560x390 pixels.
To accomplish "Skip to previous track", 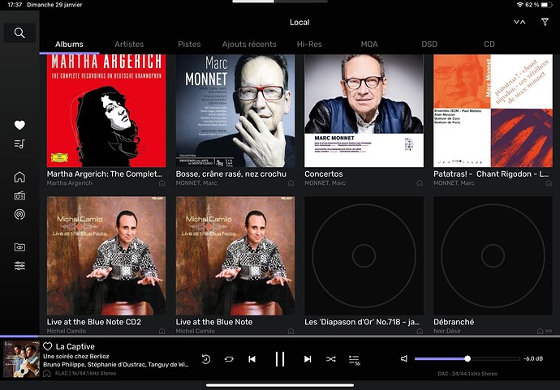I will pos(252,359).
